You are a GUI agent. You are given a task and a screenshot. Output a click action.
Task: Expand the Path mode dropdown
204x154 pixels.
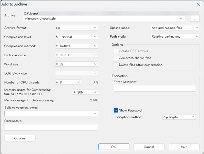pos(175,36)
